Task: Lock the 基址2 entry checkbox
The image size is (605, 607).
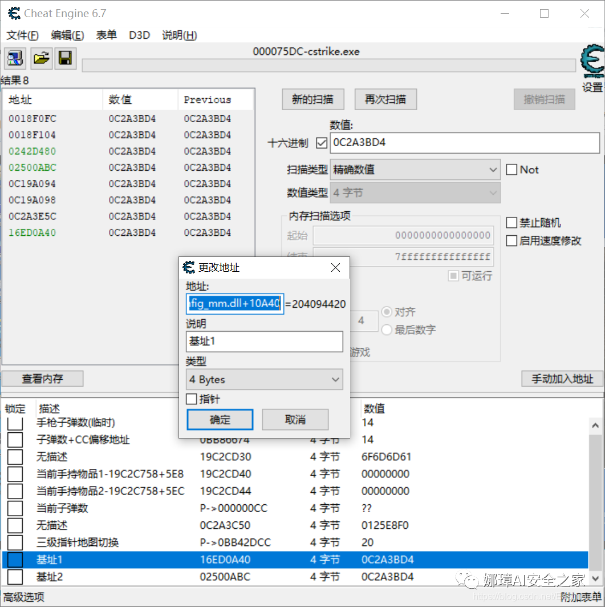Action: click(x=15, y=577)
